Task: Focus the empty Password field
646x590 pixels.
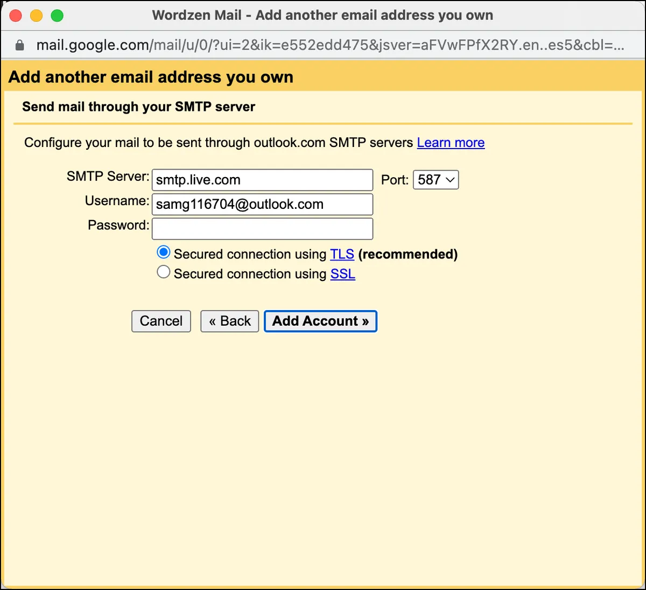Action: pos(263,229)
